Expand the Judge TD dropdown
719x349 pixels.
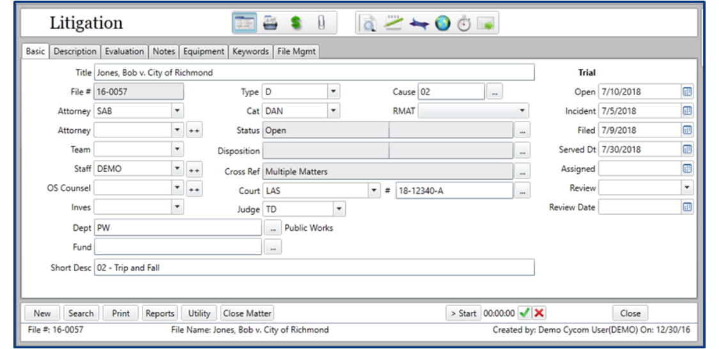[x=339, y=209]
